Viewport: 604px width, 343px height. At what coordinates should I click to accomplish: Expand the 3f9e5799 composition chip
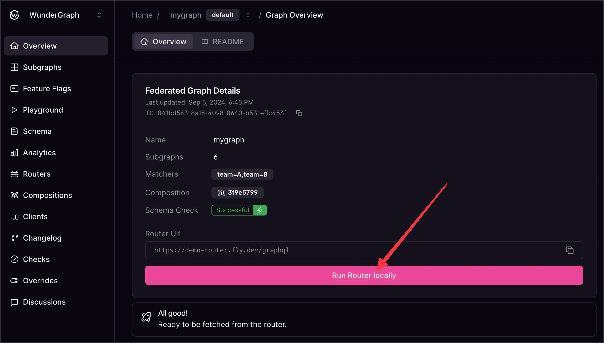[237, 192]
